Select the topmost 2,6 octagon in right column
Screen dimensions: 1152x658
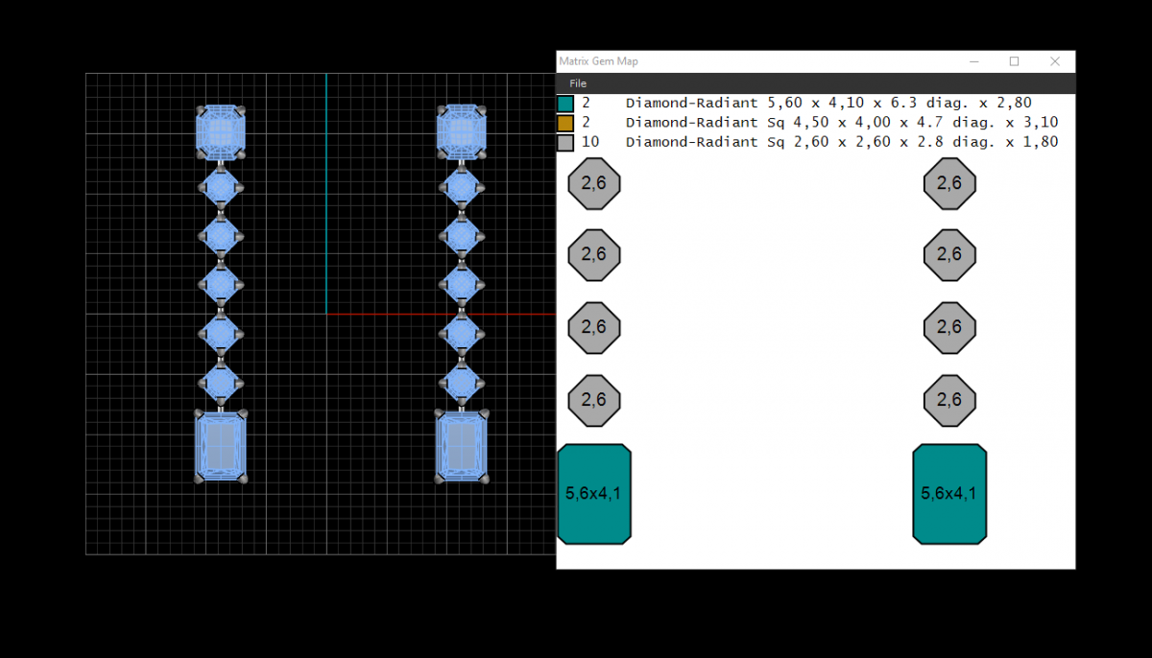point(949,183)
